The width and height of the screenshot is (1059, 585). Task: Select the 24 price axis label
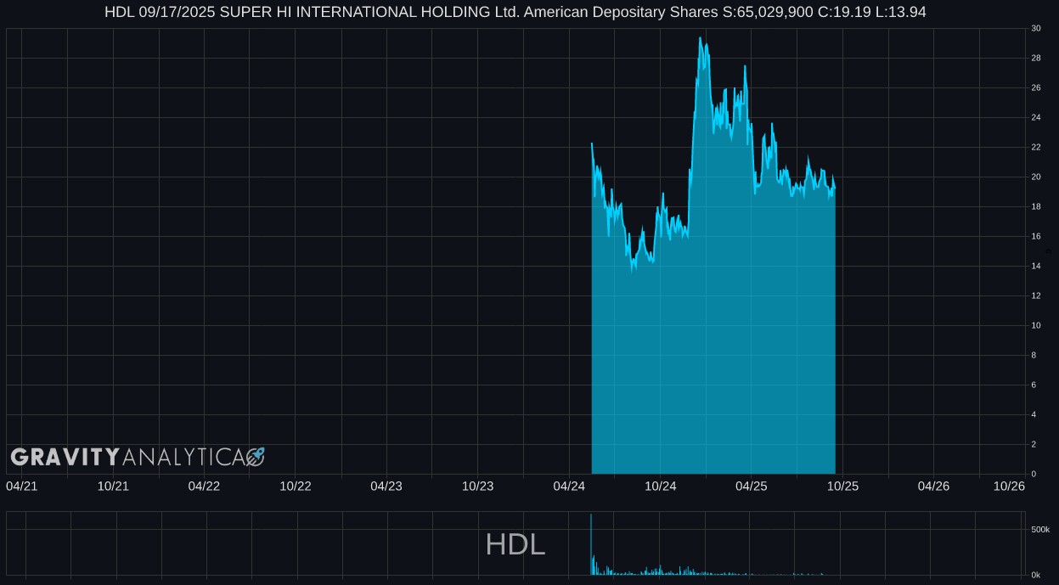tap(1036, 117)
